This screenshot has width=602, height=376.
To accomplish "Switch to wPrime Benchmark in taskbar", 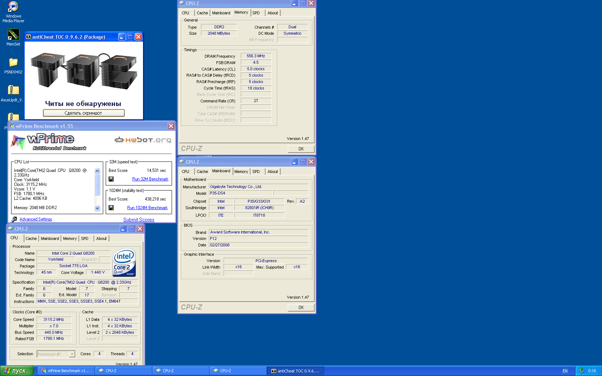I will point(66,371).
